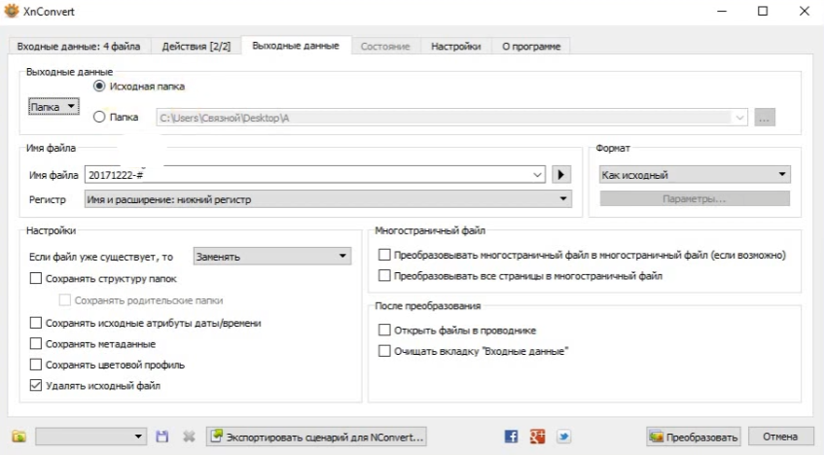Enable 'Сохранять структуру папок' checkbox
Screen dimensions: 824x455
pyautogui.click(x=35, y=278)
